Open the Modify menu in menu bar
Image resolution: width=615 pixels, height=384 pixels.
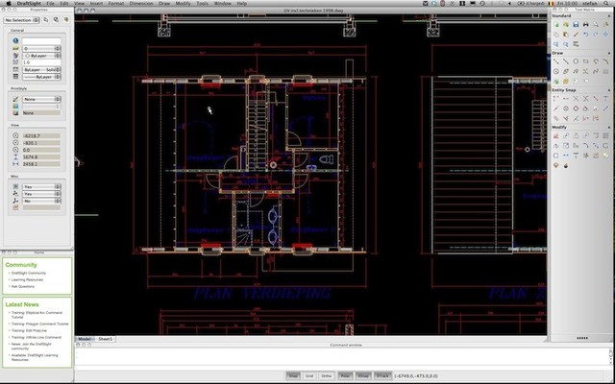183,3
